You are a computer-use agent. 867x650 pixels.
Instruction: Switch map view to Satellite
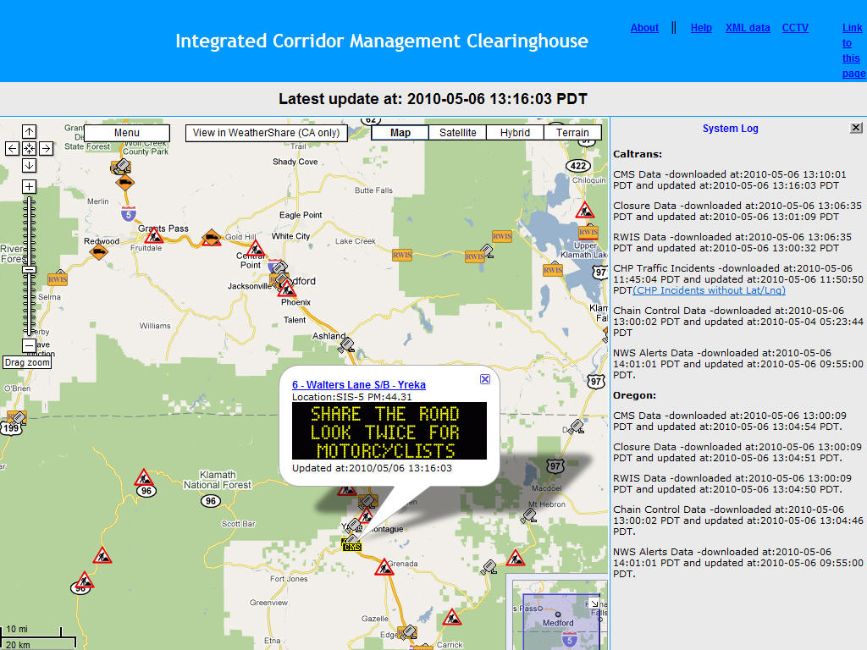click(458, 133)
